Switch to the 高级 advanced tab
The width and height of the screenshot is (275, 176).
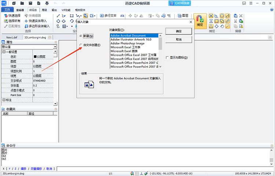[44, 10]
